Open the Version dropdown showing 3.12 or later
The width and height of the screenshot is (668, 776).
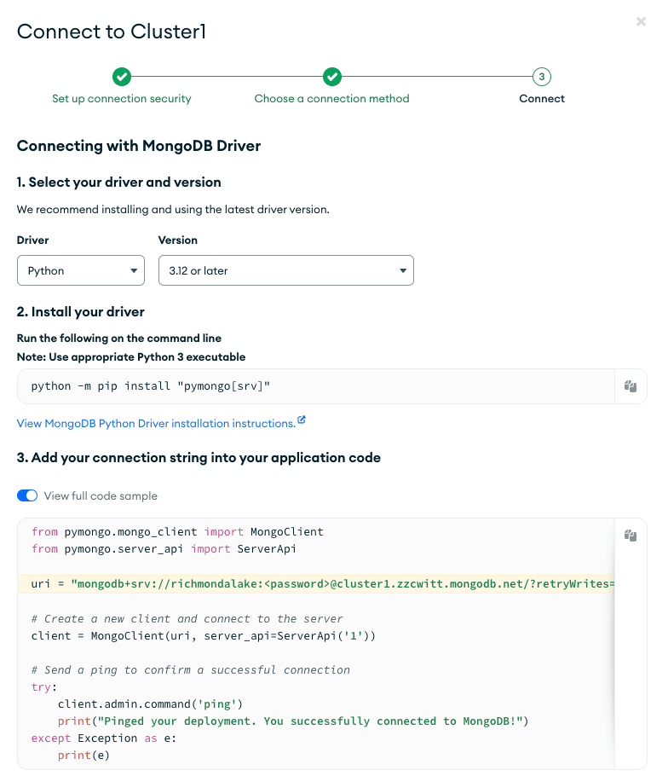(x=285, y=269)
